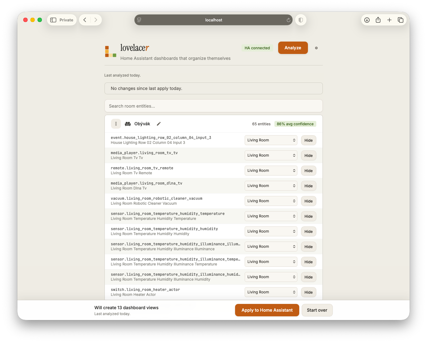Click the Analyze button

293,48
